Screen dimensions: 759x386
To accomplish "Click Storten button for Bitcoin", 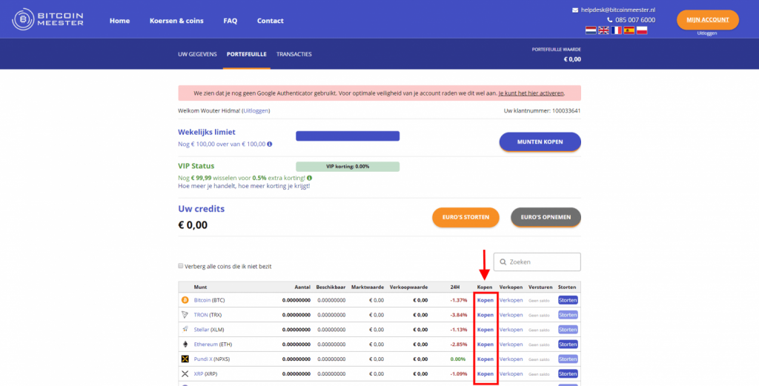I will [x=568, y=300].
